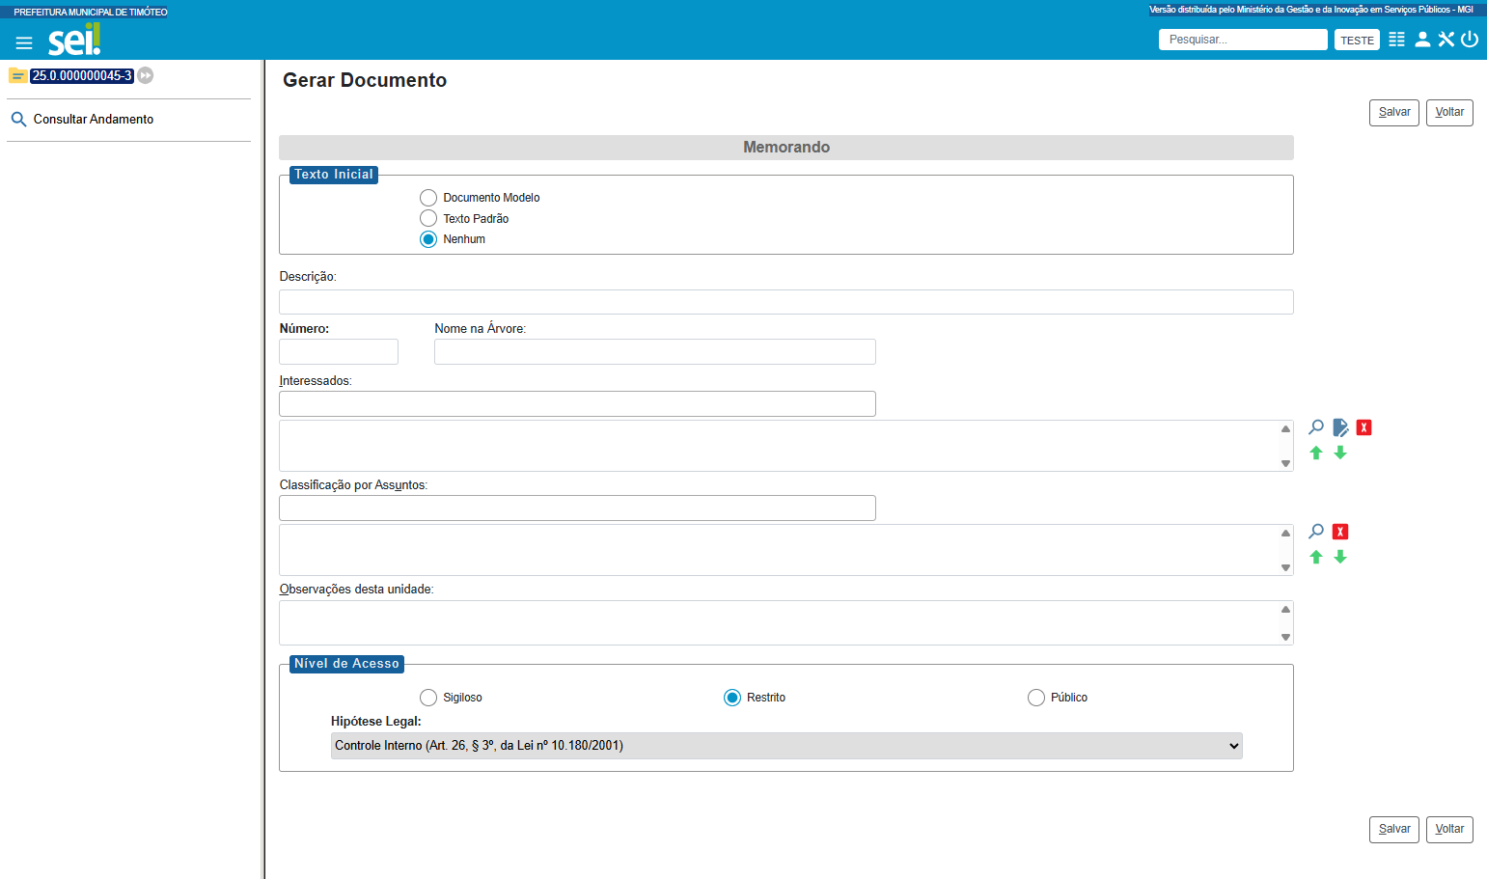Open the user profile icon
Screen dimensions: 1487x879
pos(1422,40)
